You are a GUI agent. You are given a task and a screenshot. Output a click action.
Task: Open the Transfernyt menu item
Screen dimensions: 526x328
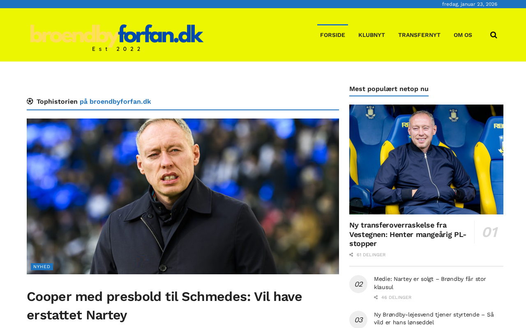(419, 35)
